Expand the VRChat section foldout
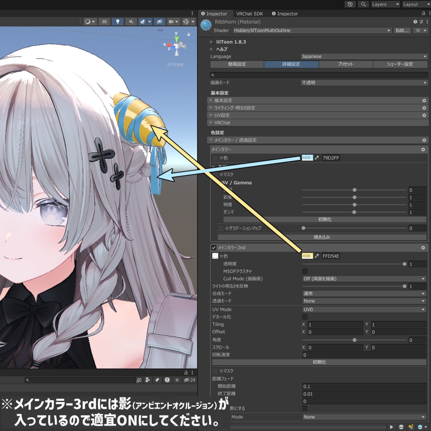 pyautogui.click(x=211, y=122)
